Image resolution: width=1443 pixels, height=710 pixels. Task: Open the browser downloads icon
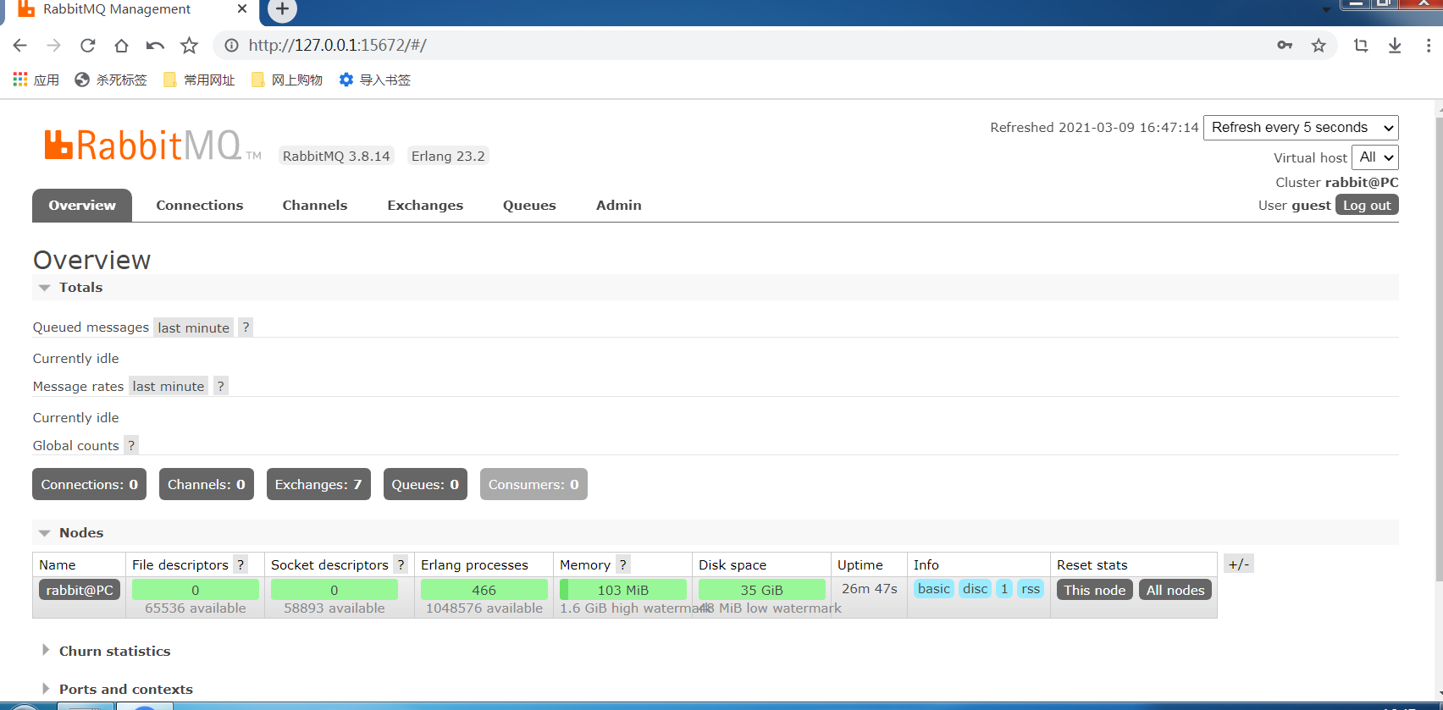coord(1395,46)
